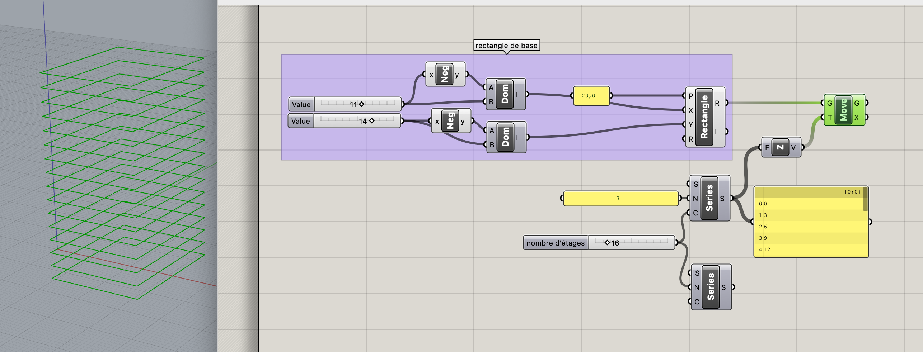
Task: Click the upper Dom domain component
Action: point(505,94)
